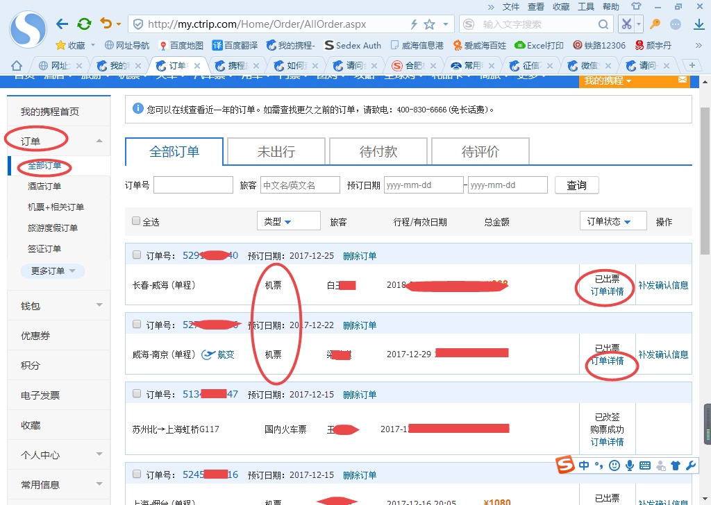This screenshot has height=505, width=711.
Task: Click the blue info icon in notice box
Action: click(138, 109)
